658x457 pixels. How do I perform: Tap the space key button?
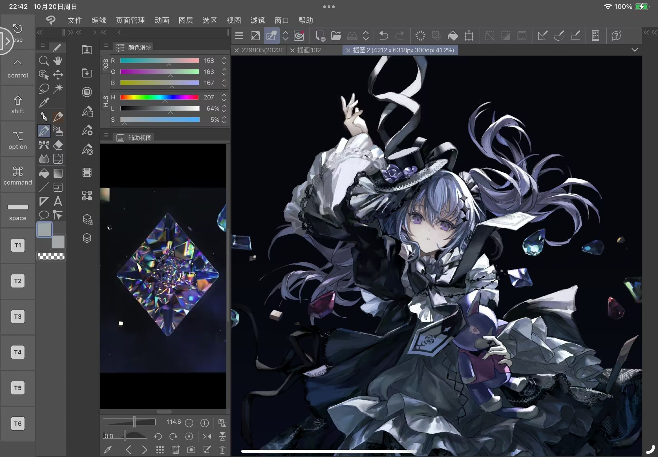[x=18, y=211]
